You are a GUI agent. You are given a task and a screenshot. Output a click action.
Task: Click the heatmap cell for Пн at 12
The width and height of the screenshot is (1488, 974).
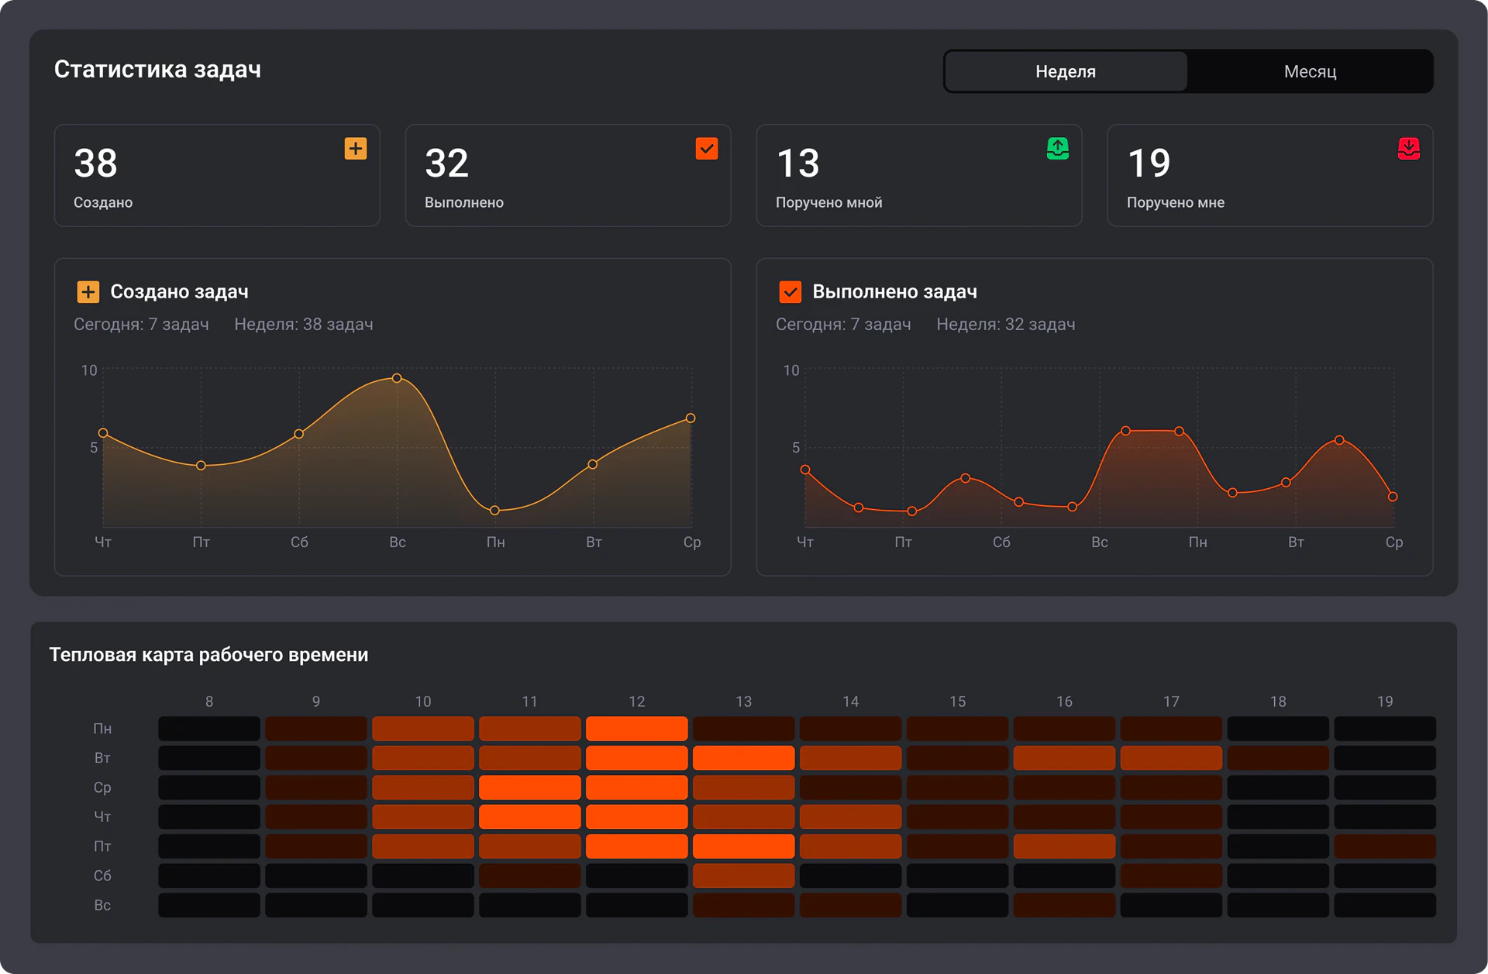(x=636, y=728)
